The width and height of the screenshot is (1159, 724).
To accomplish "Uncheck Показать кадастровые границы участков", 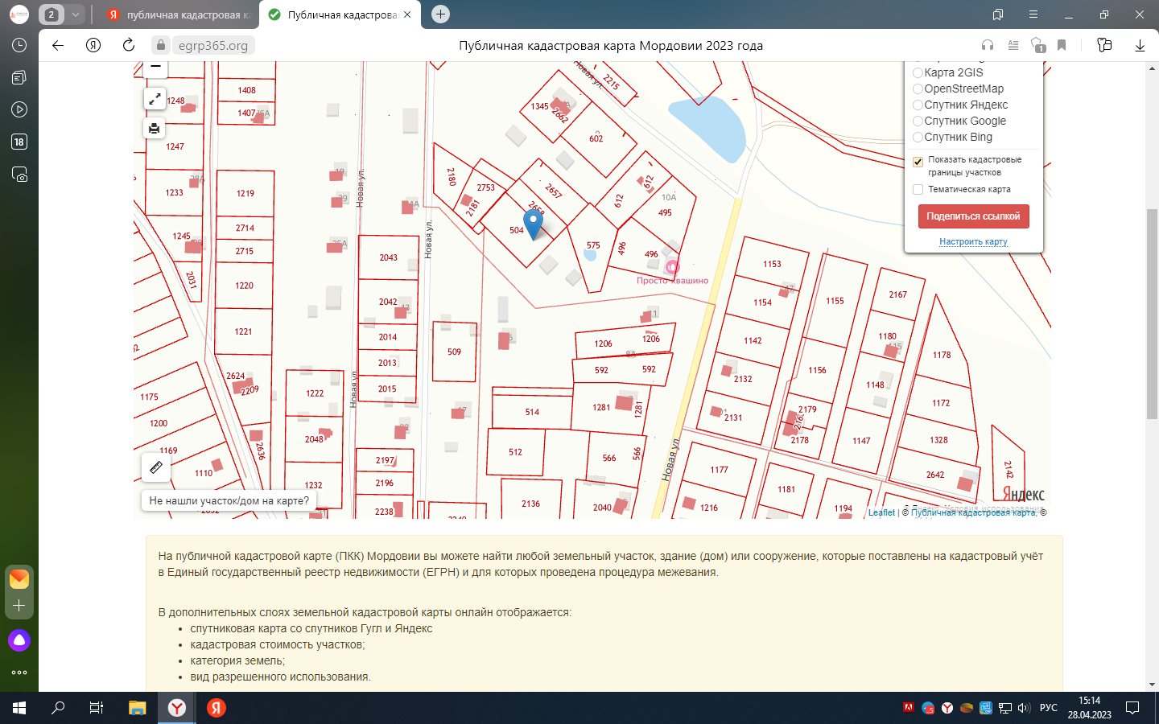I will 918,162.
